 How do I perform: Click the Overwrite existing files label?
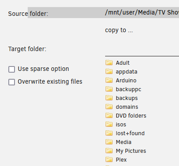pos(50,81)
